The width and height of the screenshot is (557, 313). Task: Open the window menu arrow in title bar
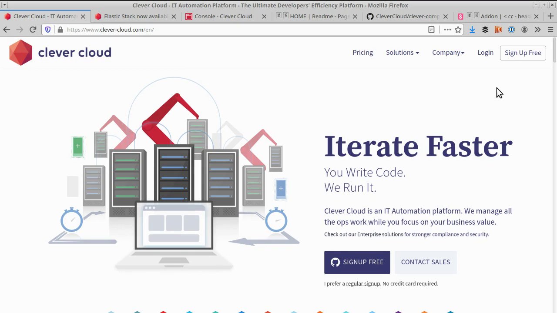click(4, 5)
